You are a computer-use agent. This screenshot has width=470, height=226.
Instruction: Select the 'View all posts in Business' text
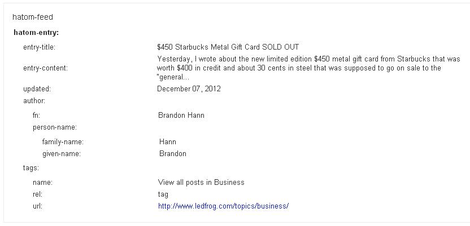[201, 183]
